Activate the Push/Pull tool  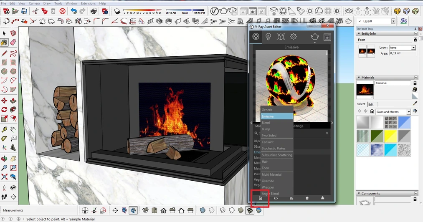pyautogui.click(x=13, y=101)
